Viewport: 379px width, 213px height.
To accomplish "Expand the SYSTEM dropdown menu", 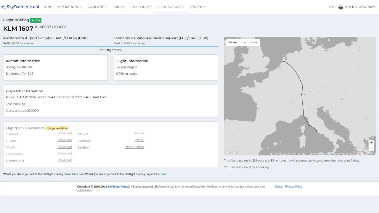I will (x=198, y=7).
